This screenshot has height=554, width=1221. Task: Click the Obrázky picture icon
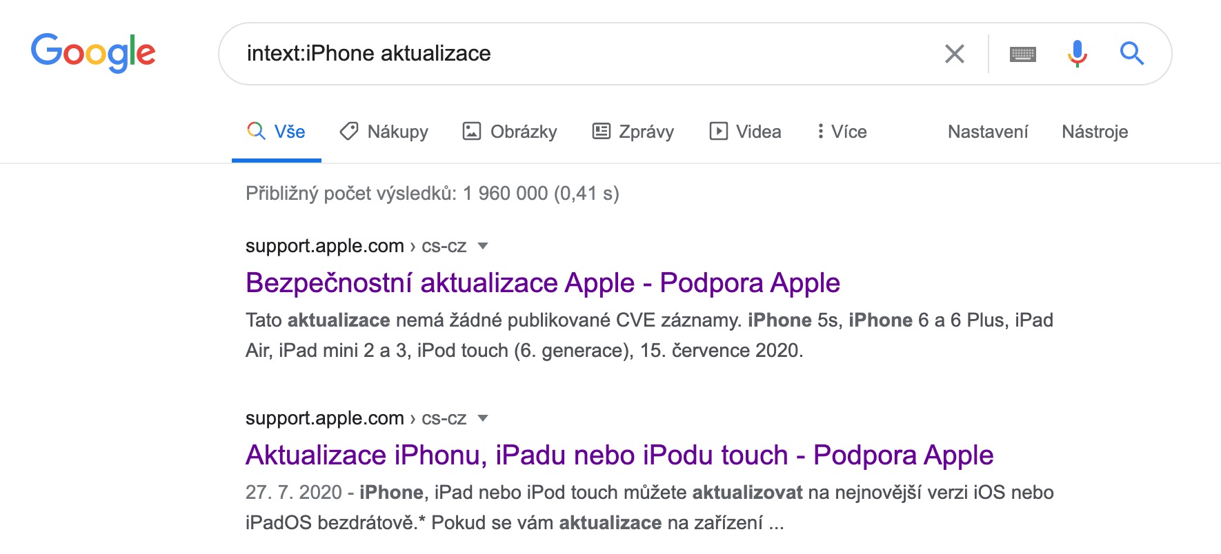point(472,131)
